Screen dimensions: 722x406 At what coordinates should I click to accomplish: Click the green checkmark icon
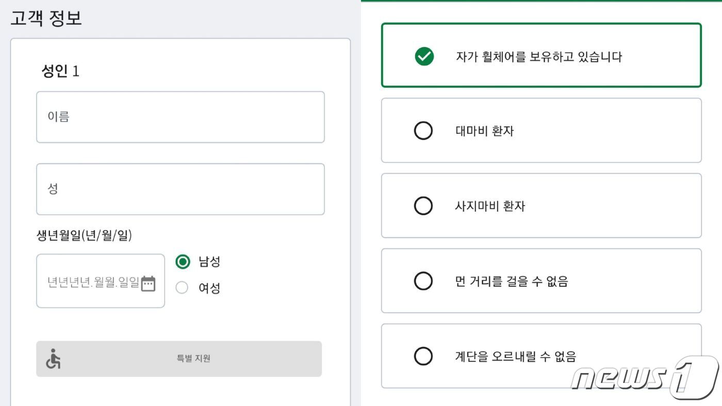423,55
